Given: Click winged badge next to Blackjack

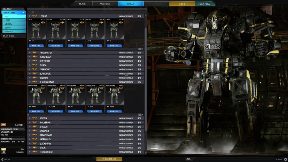Looking at the screenshot, I should [35, 73].
